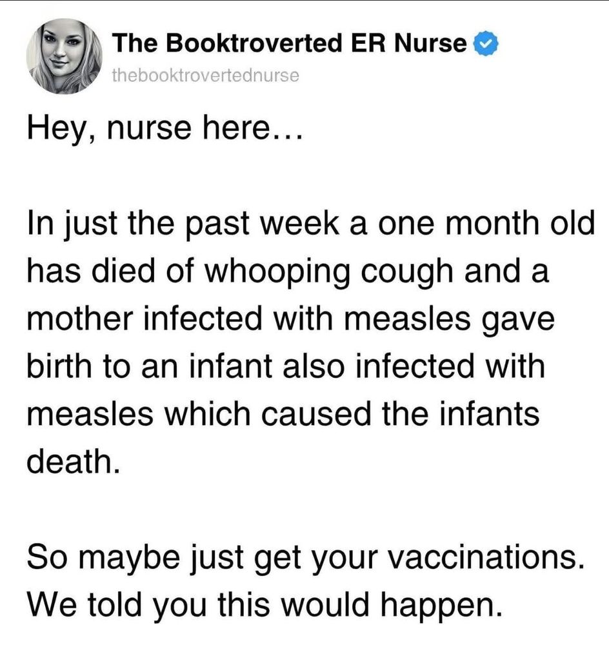Click the word "Nurse" in the display name
The image size is (609, 645).
(x=430, y=43)
